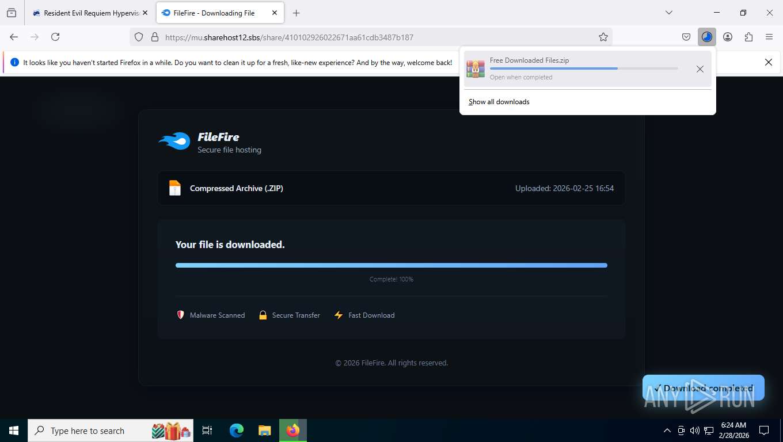
Task: Click the FileFire flame logo
Action: [174, 141]
